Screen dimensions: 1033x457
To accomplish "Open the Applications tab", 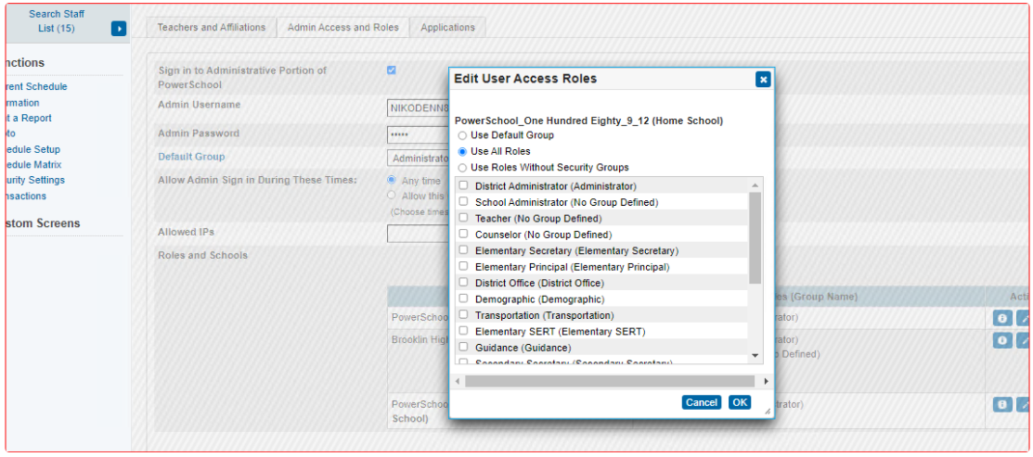I will [447, 28].
